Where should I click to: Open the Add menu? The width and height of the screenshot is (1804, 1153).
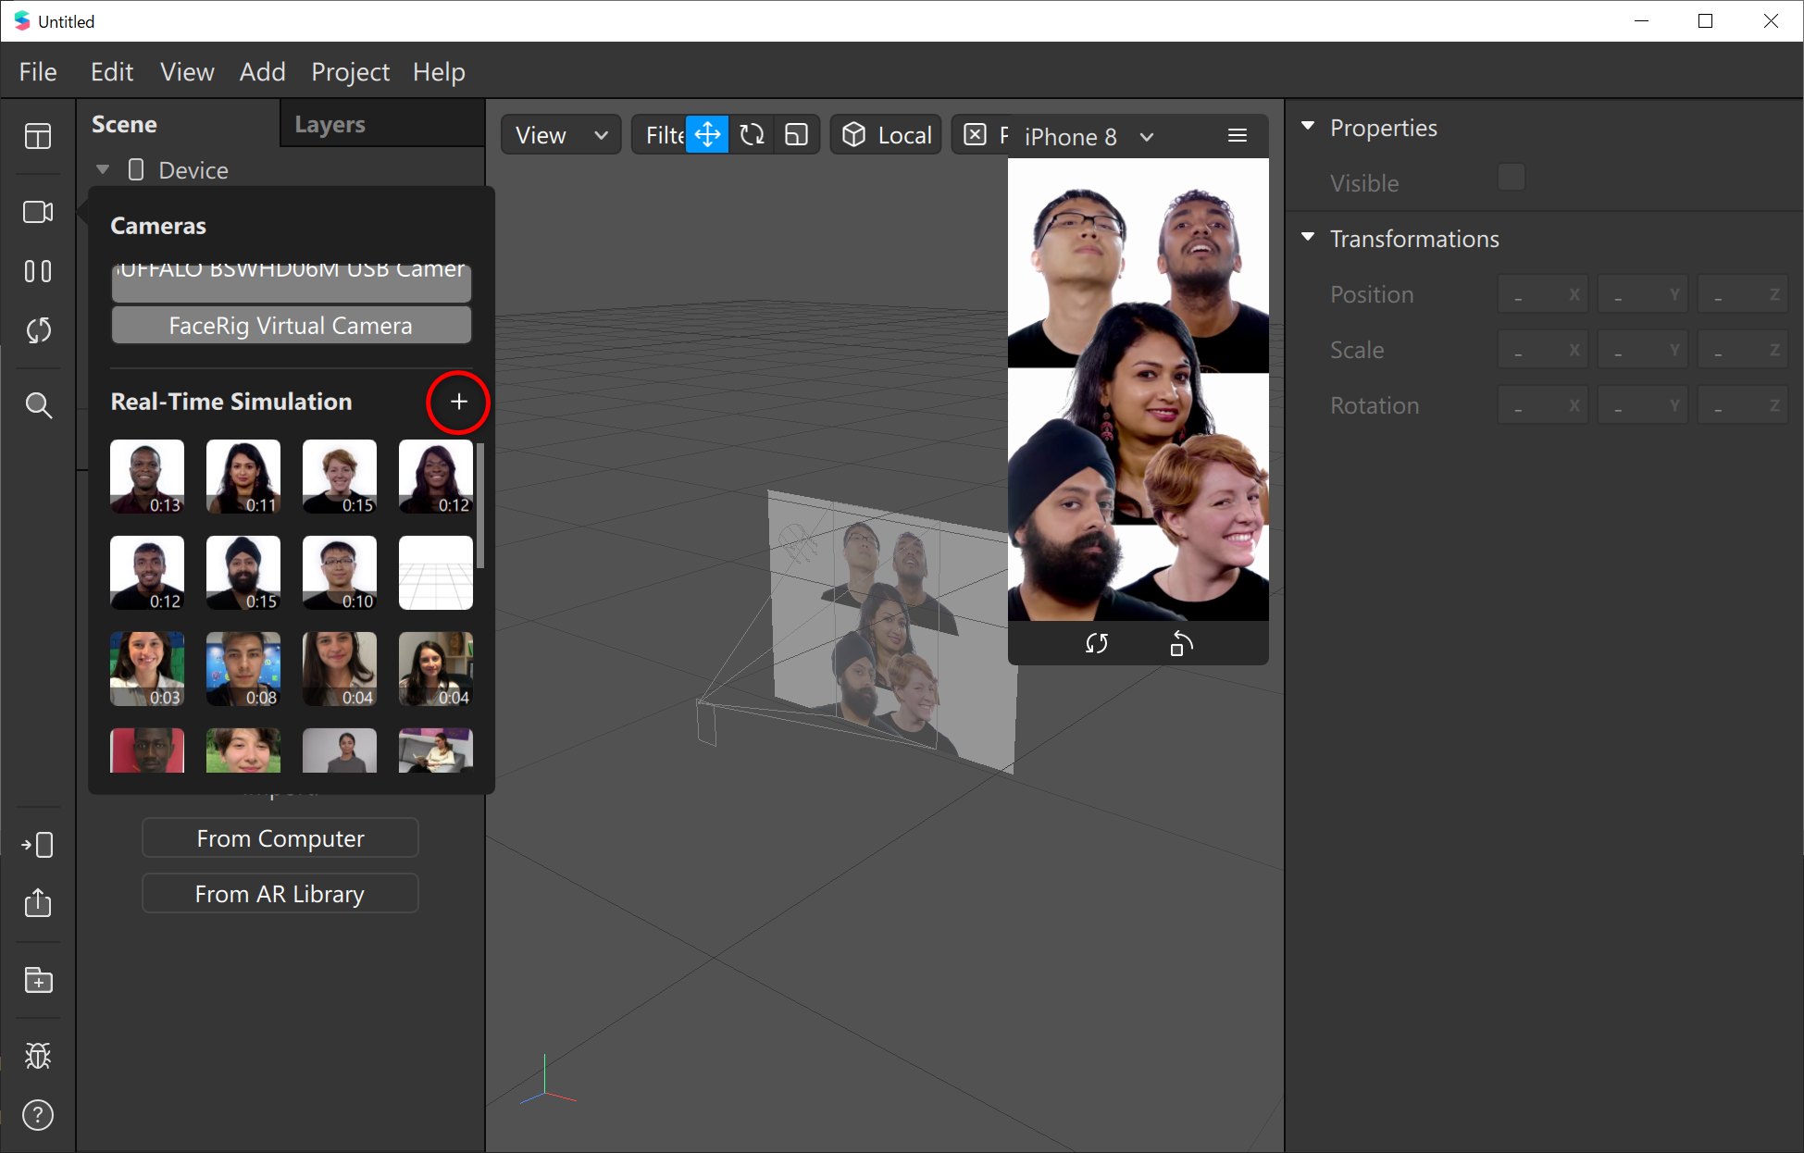tap(262, 71)
